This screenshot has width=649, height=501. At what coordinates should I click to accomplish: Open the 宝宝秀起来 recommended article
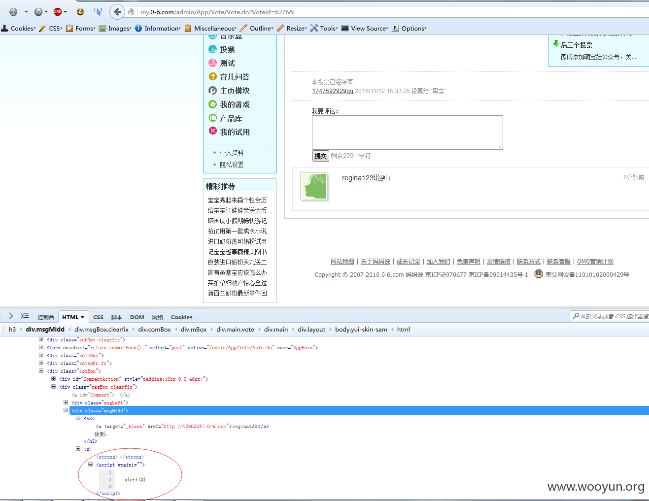237,200
